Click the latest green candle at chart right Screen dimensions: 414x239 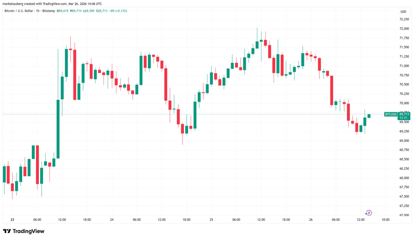[x=369, y=116]
